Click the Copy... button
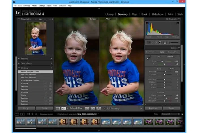 click(x=26, y=108)
